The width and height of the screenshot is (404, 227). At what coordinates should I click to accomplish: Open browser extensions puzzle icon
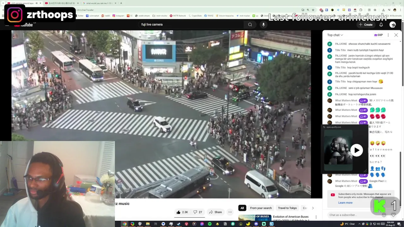[361, 10]
